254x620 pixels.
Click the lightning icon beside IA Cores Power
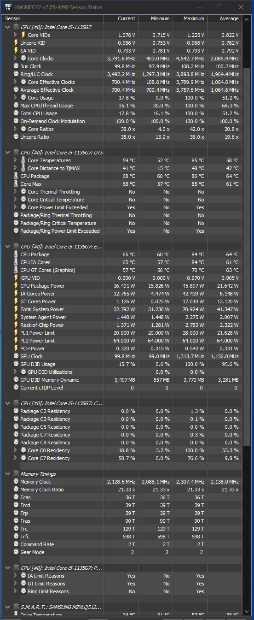pyautogui.click(x=16, y=294)
